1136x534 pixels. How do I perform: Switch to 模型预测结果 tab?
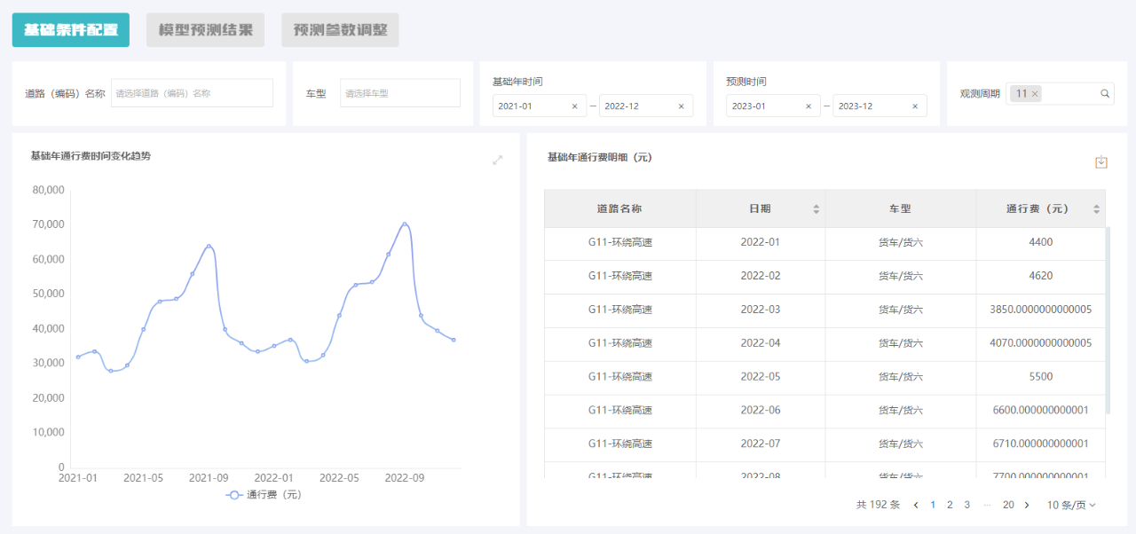point(205,30)
